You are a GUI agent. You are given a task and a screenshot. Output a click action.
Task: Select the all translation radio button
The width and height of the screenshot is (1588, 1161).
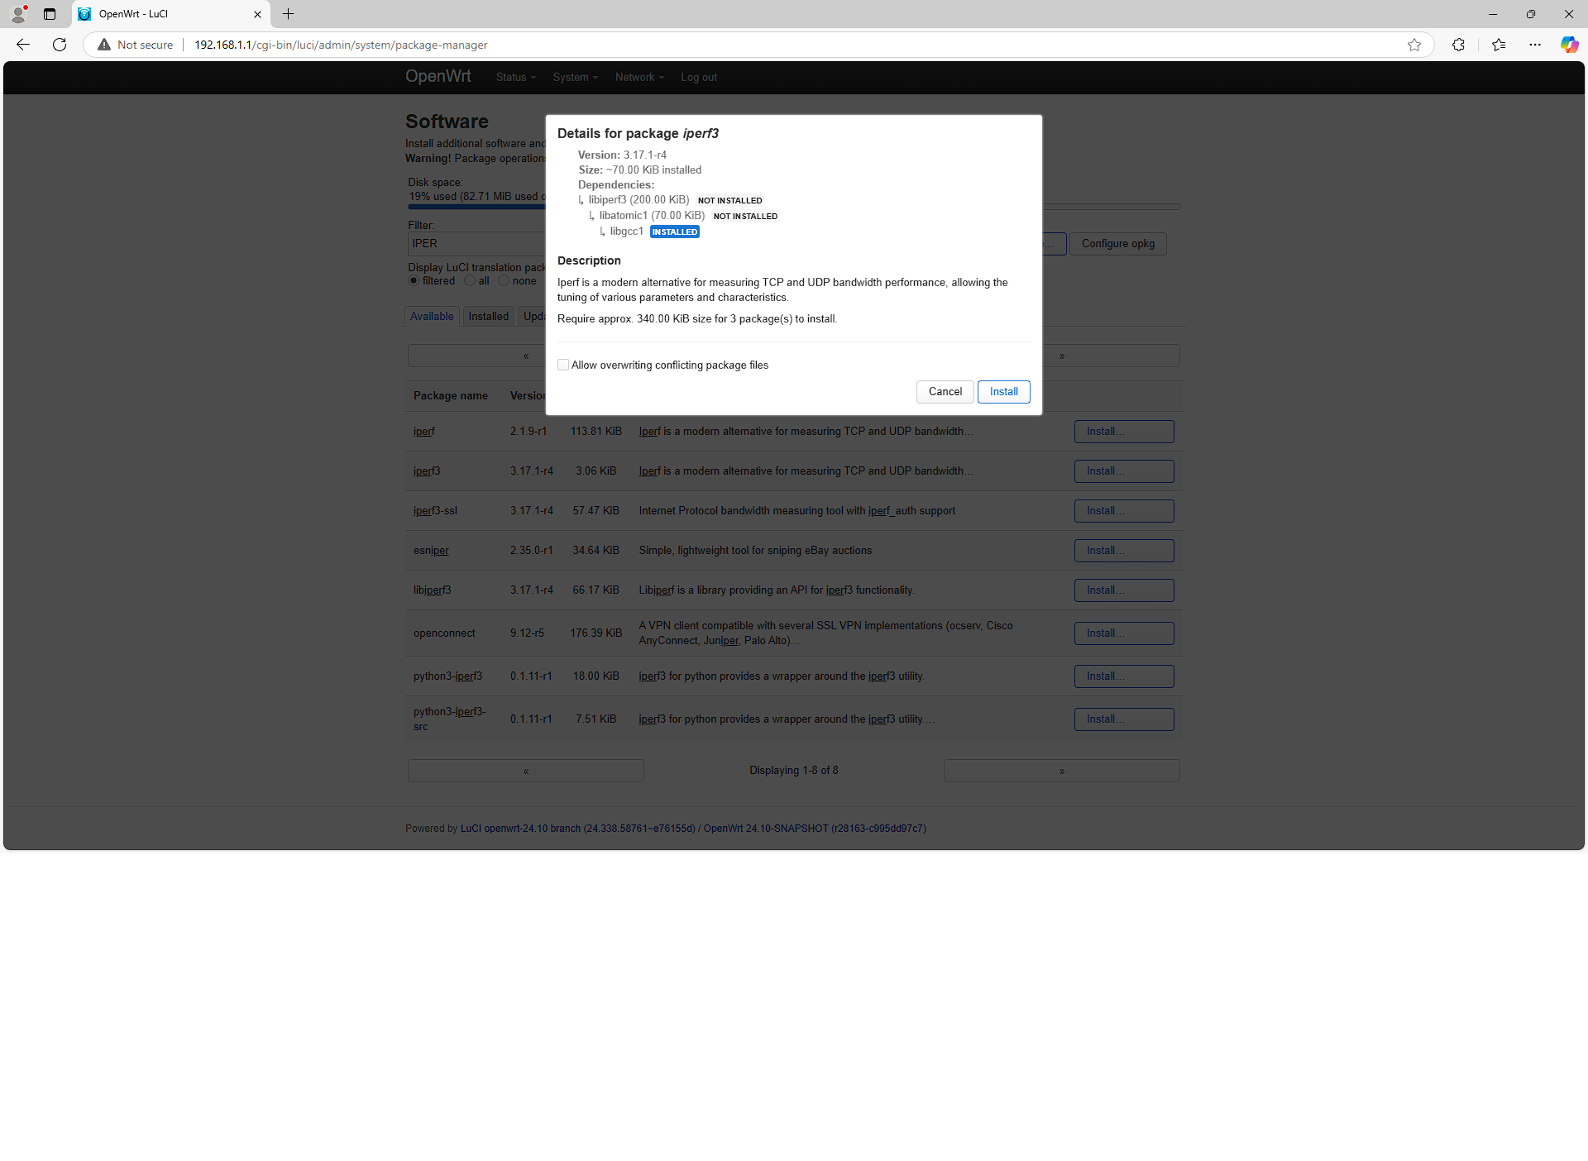coord(470,281)
